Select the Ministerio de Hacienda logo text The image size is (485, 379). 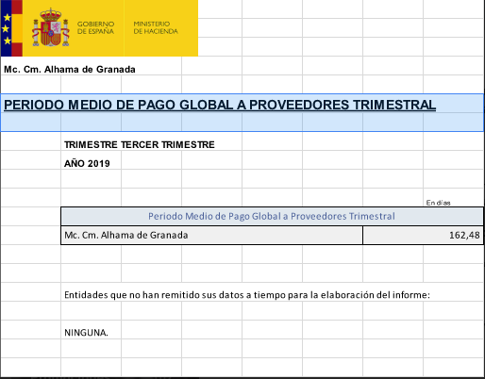click(156, 27)
